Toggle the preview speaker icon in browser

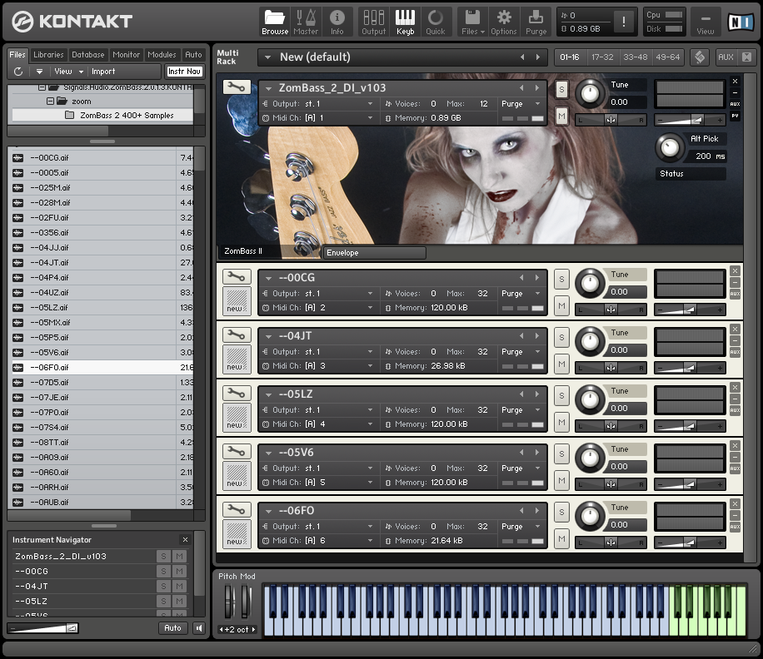(x=199, y=628)
